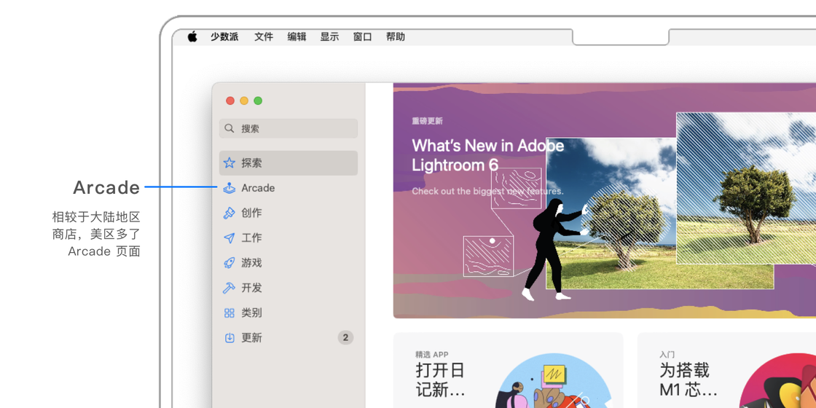Open the 创作 category

[289, 213]
